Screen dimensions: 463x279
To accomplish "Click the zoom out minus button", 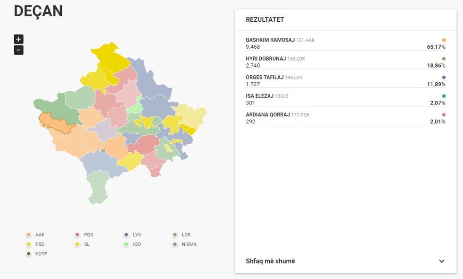I will 18,50.
